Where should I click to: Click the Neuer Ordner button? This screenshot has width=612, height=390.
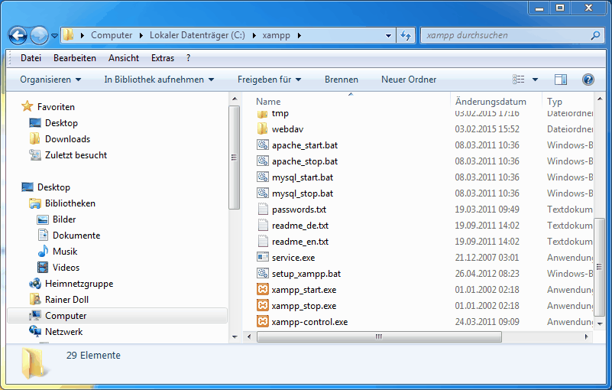[x=409, y=80]
